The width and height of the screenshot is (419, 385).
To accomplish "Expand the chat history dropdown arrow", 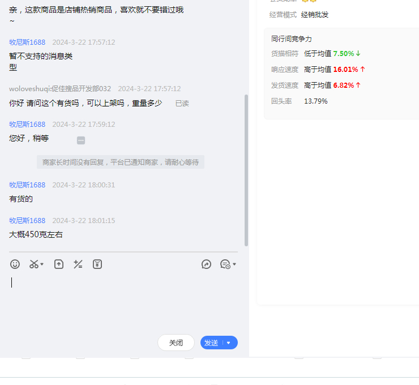I will click(234, 264).
